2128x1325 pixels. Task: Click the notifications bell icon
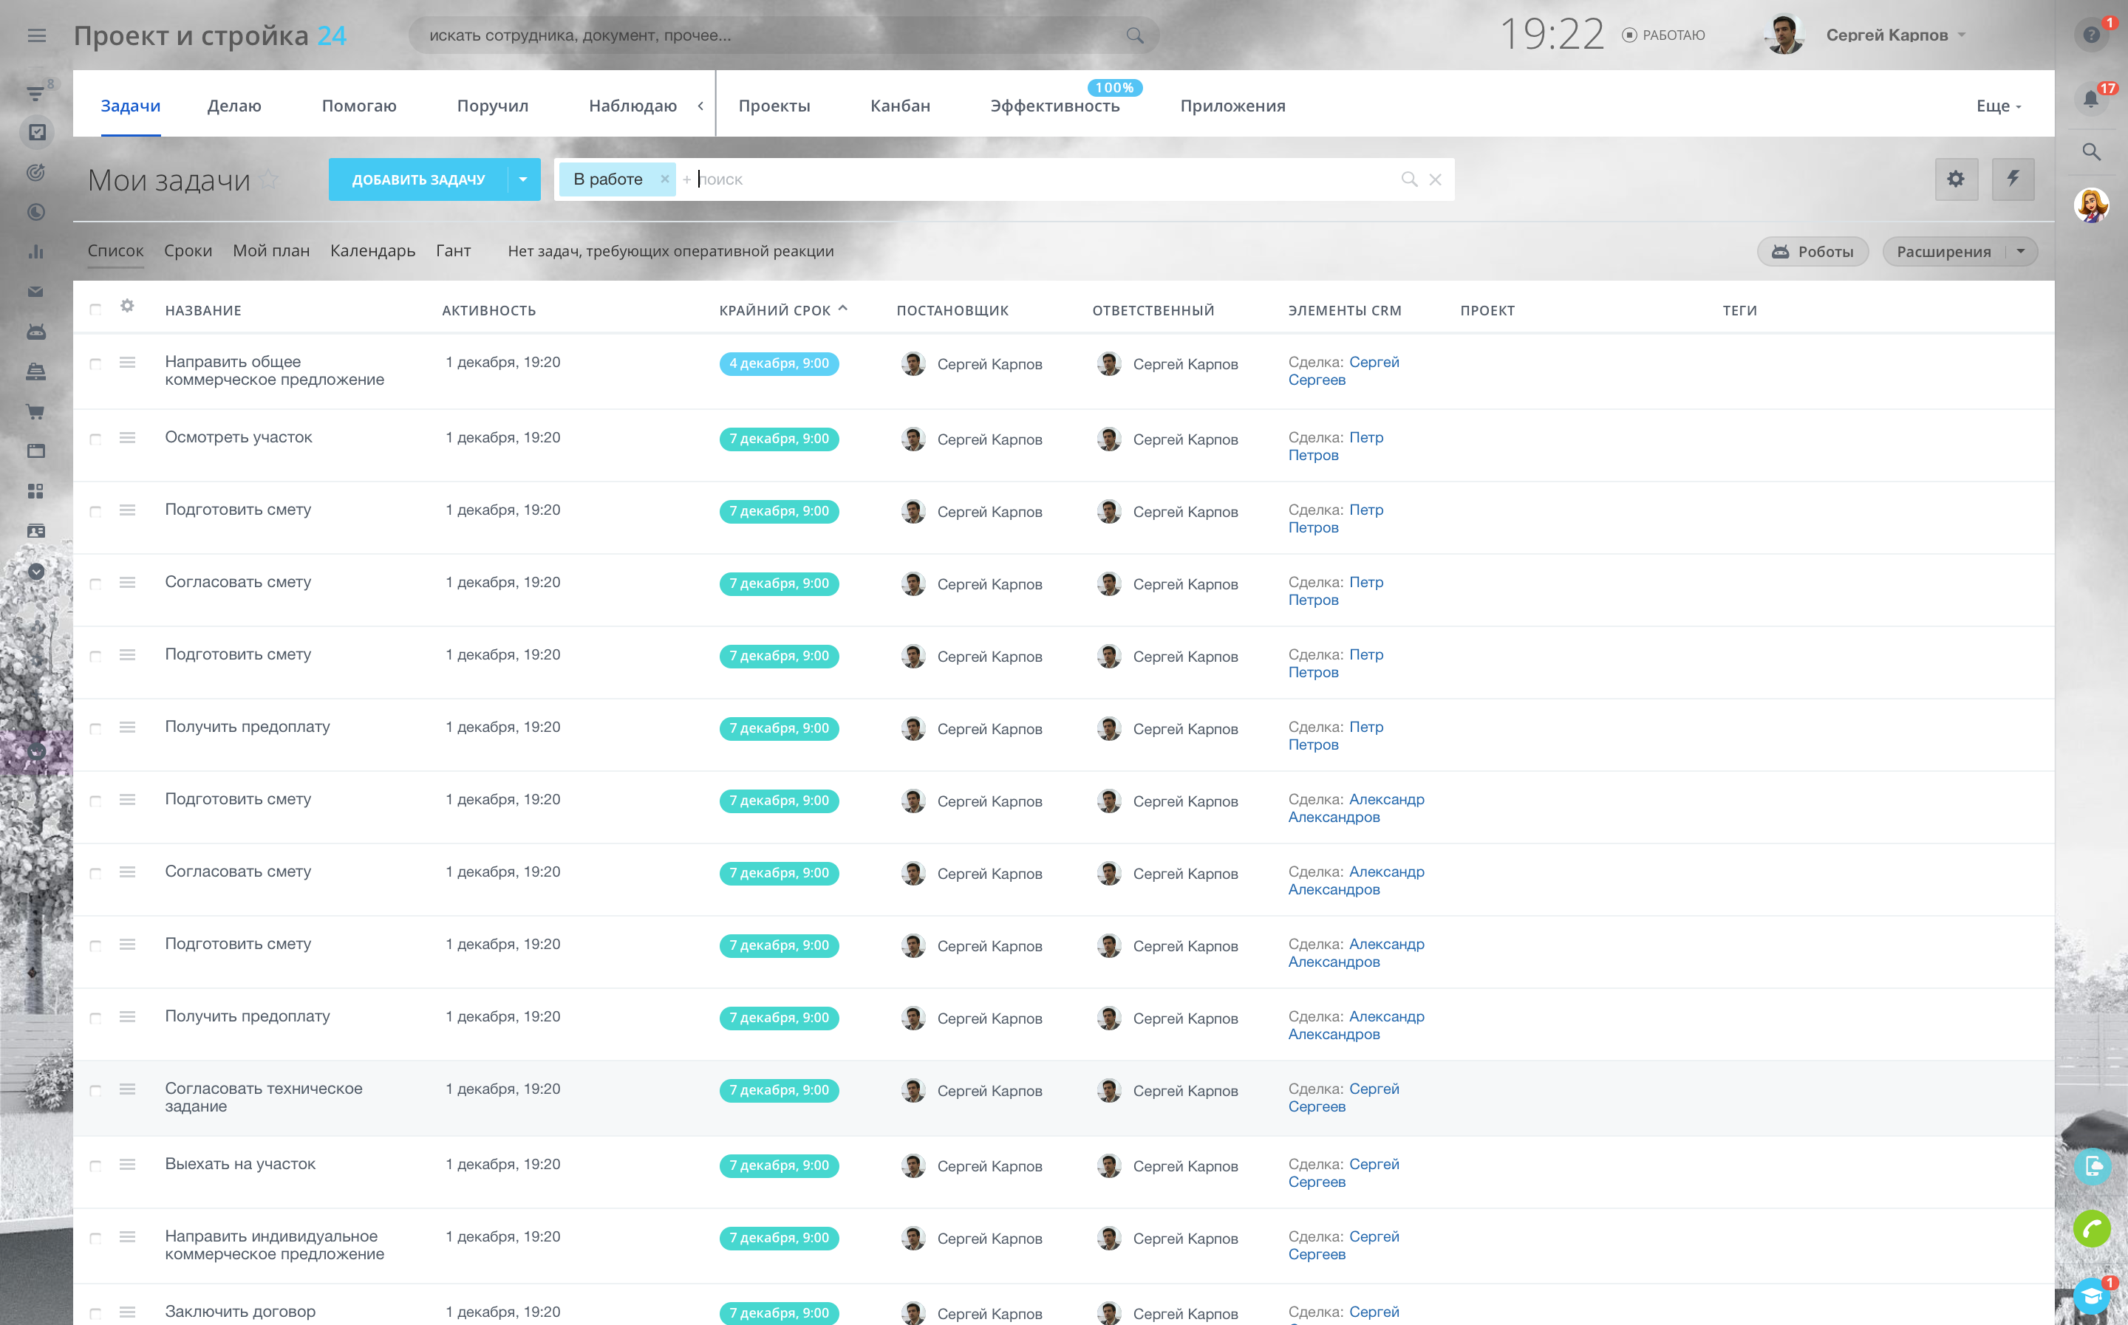[x=2090, y=99]
